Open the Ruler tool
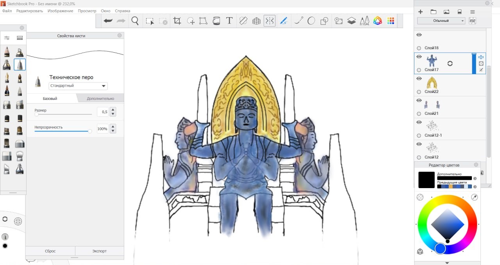500x265 pixels. click(x=243, y=21)
